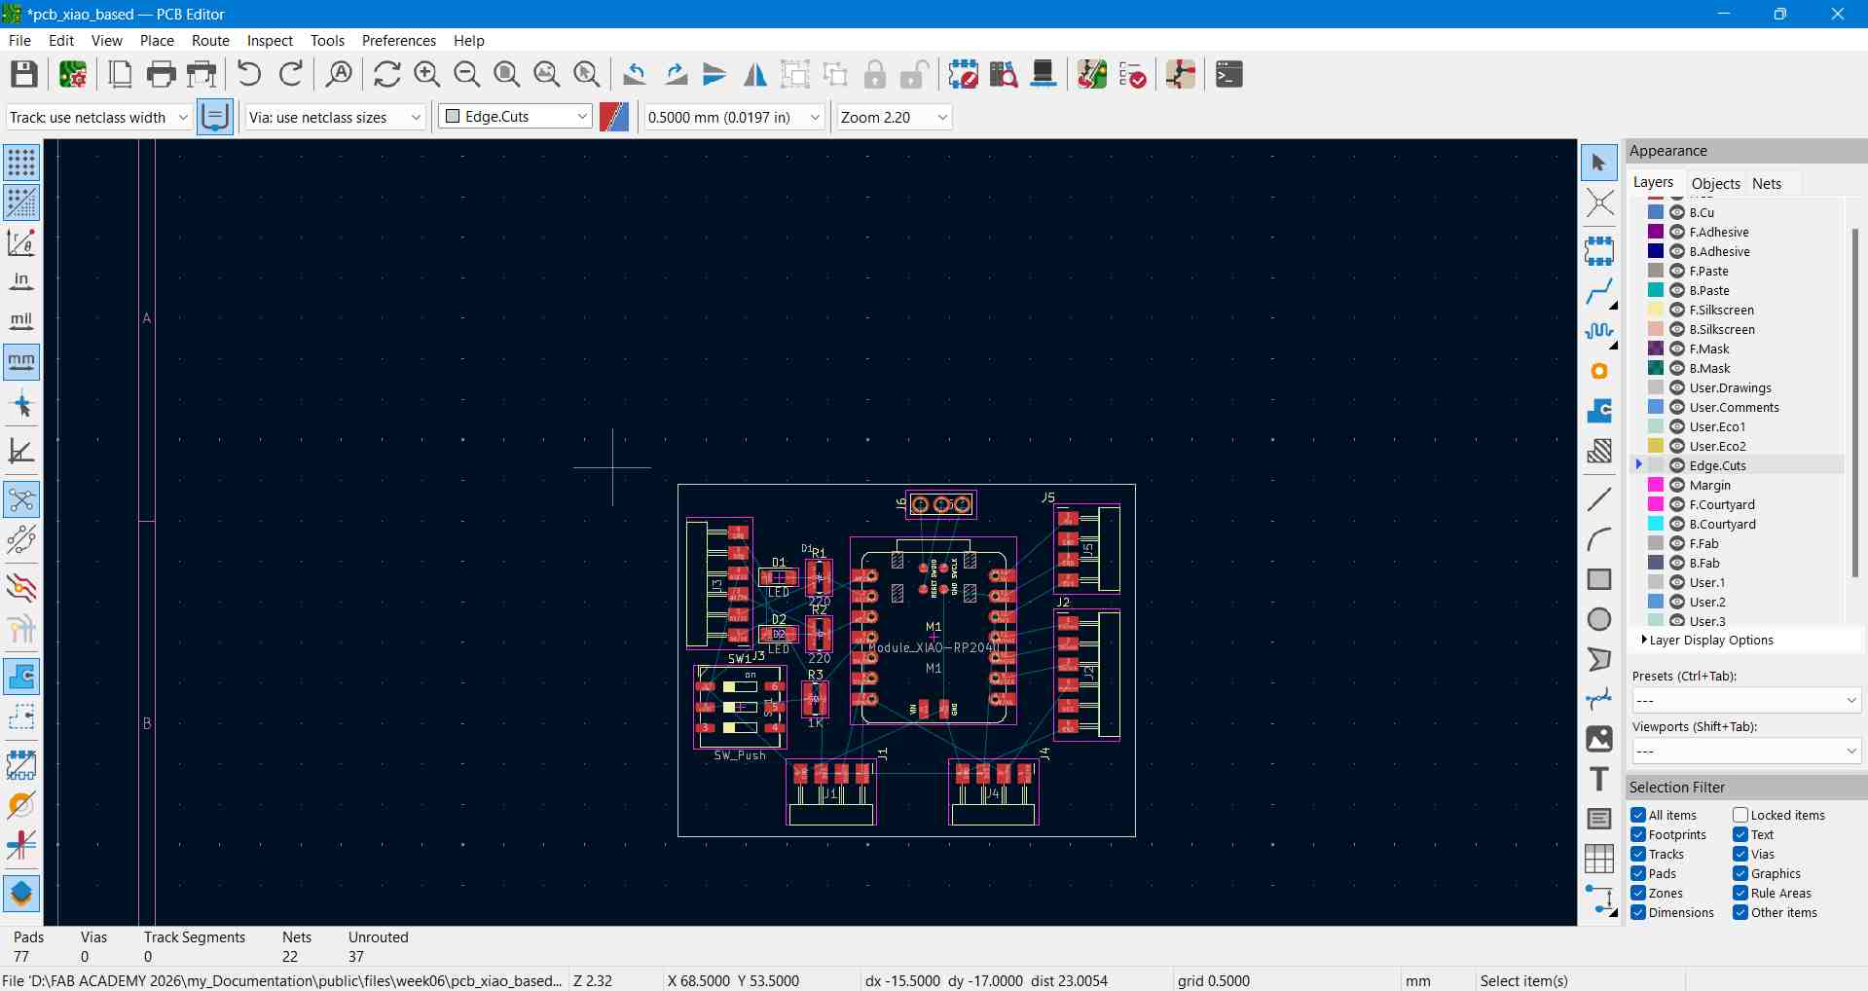Open Zoom 2.20 dropdown
1868x991 pixels.
pos(893,117)
